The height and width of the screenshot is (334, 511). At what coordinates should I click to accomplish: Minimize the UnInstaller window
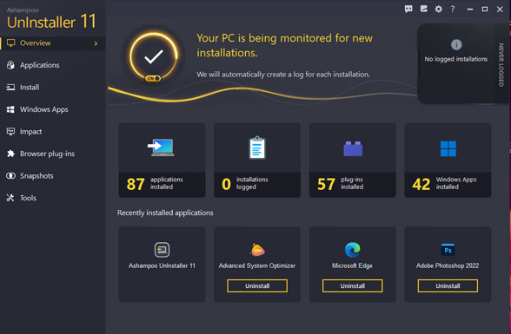(x=469, y=9)
